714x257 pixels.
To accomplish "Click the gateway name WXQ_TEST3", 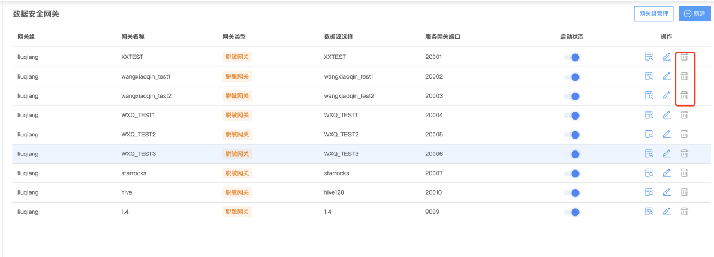I will [x=138, y=154].
